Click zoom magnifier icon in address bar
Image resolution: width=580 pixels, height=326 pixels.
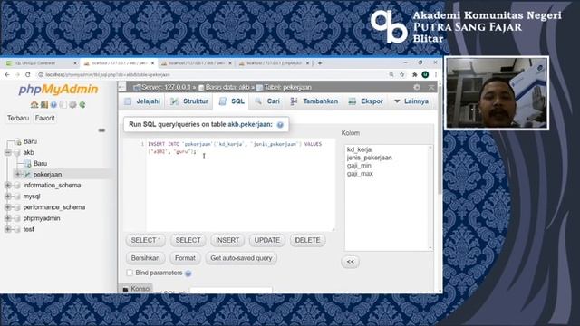point(391,74)
